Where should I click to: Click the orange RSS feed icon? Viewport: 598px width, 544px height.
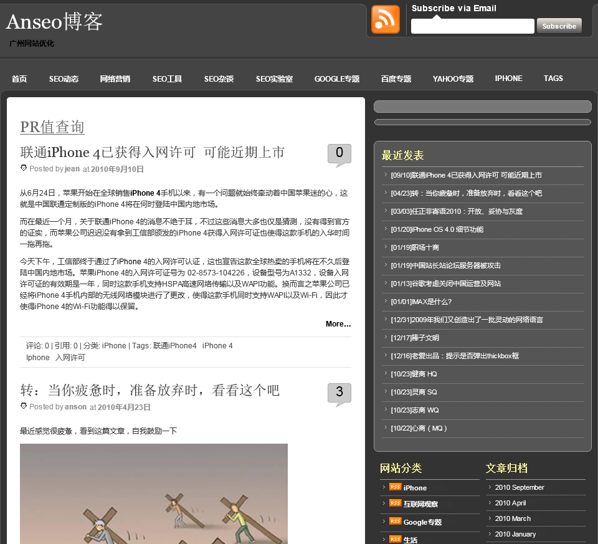pyautogui.click(x=385, y=19)
